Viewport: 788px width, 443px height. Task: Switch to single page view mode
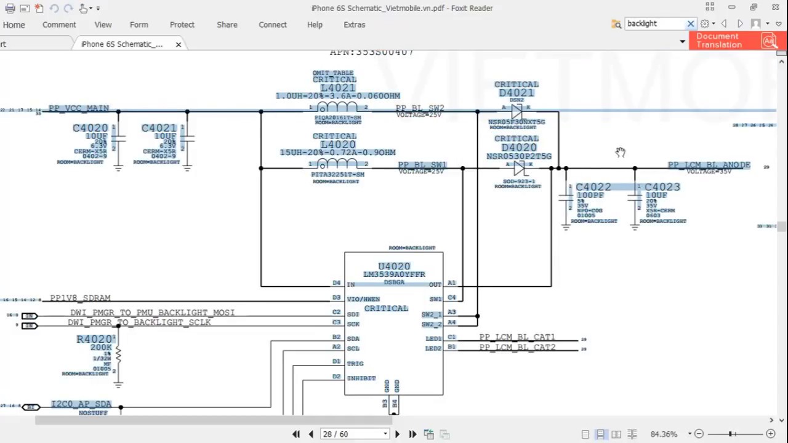(585, 434)
